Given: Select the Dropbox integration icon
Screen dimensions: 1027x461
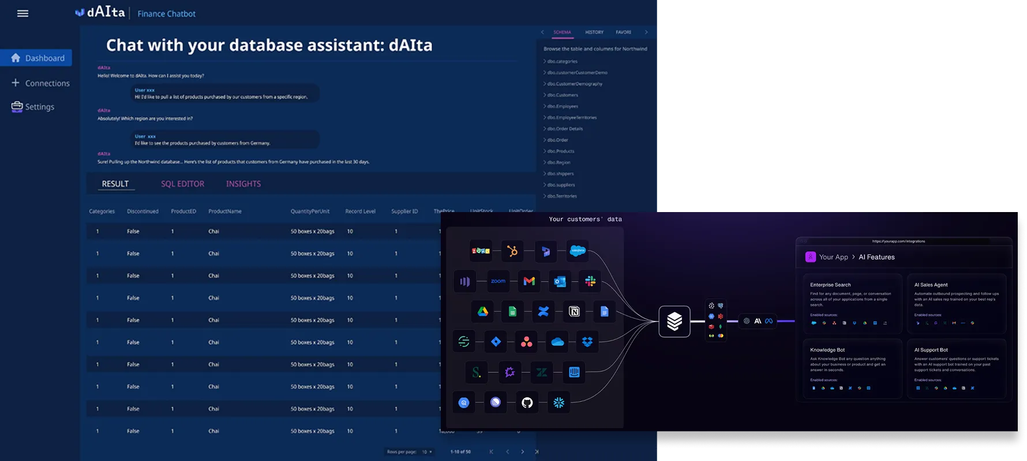Looking at the screenshot, I should point(587,342).
